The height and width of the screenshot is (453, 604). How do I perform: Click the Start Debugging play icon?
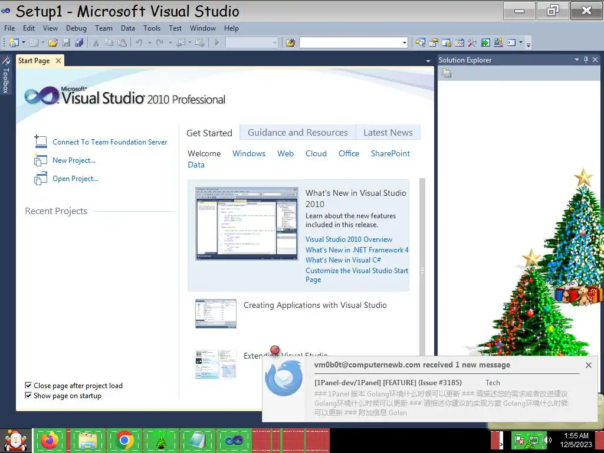217,42
